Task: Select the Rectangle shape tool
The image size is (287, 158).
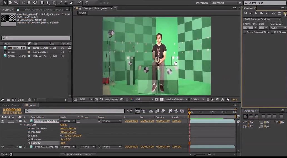Action: pos(42,3)
